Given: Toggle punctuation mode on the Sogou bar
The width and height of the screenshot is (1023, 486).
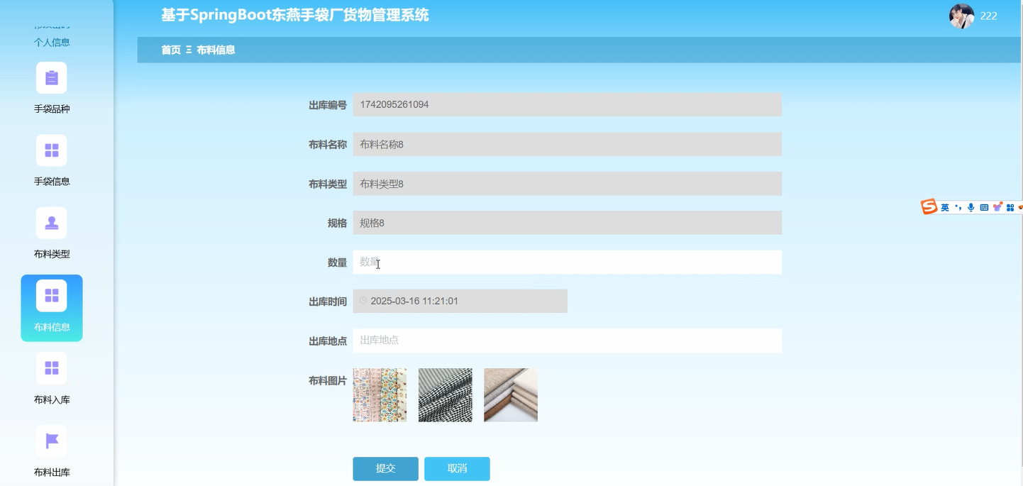Looking at the screenshot, I should 958,207.
